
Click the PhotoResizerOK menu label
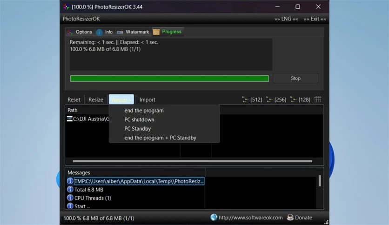click(x=81, y=19)
